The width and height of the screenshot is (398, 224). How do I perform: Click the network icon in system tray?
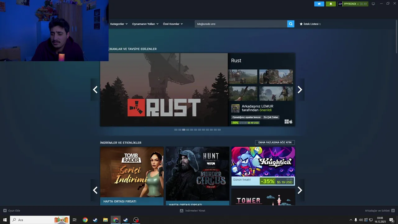click(371, 220)
